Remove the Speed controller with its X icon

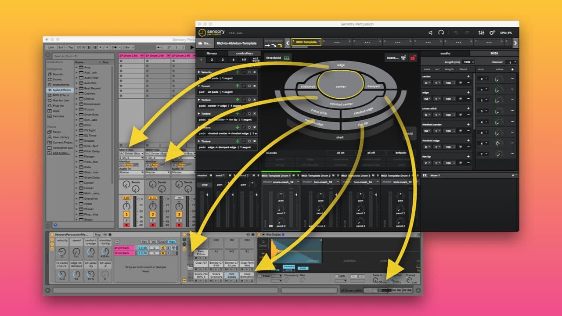[x=254, y=86]
